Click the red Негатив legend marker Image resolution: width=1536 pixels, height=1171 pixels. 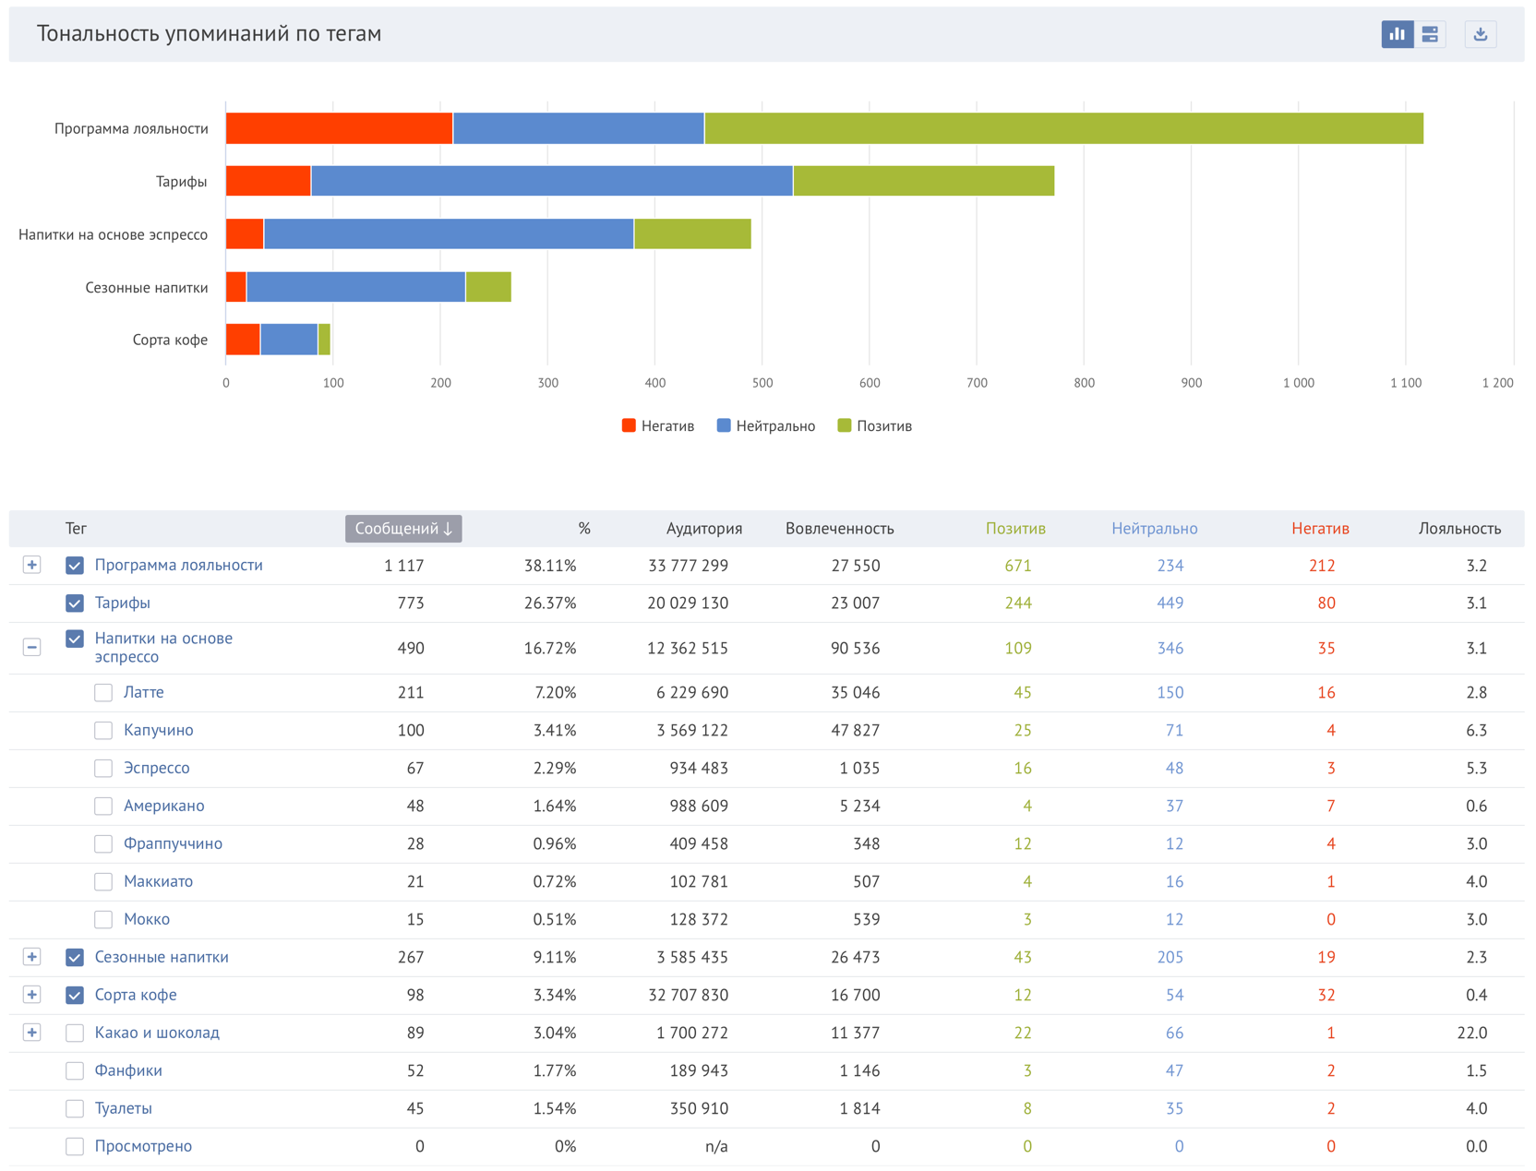pos(629,425)
